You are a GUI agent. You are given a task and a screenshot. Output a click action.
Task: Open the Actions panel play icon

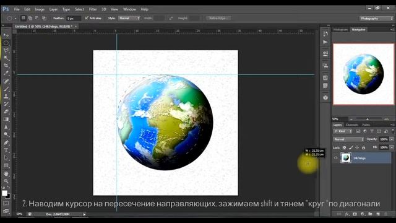coord(325,42)
